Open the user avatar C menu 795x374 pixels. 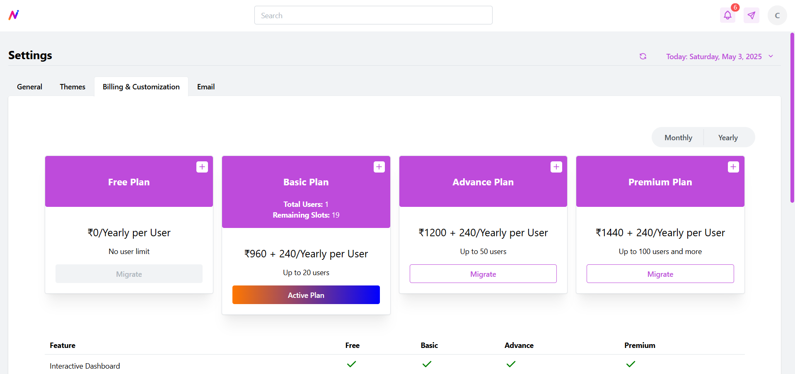click(x=777, y=15)
